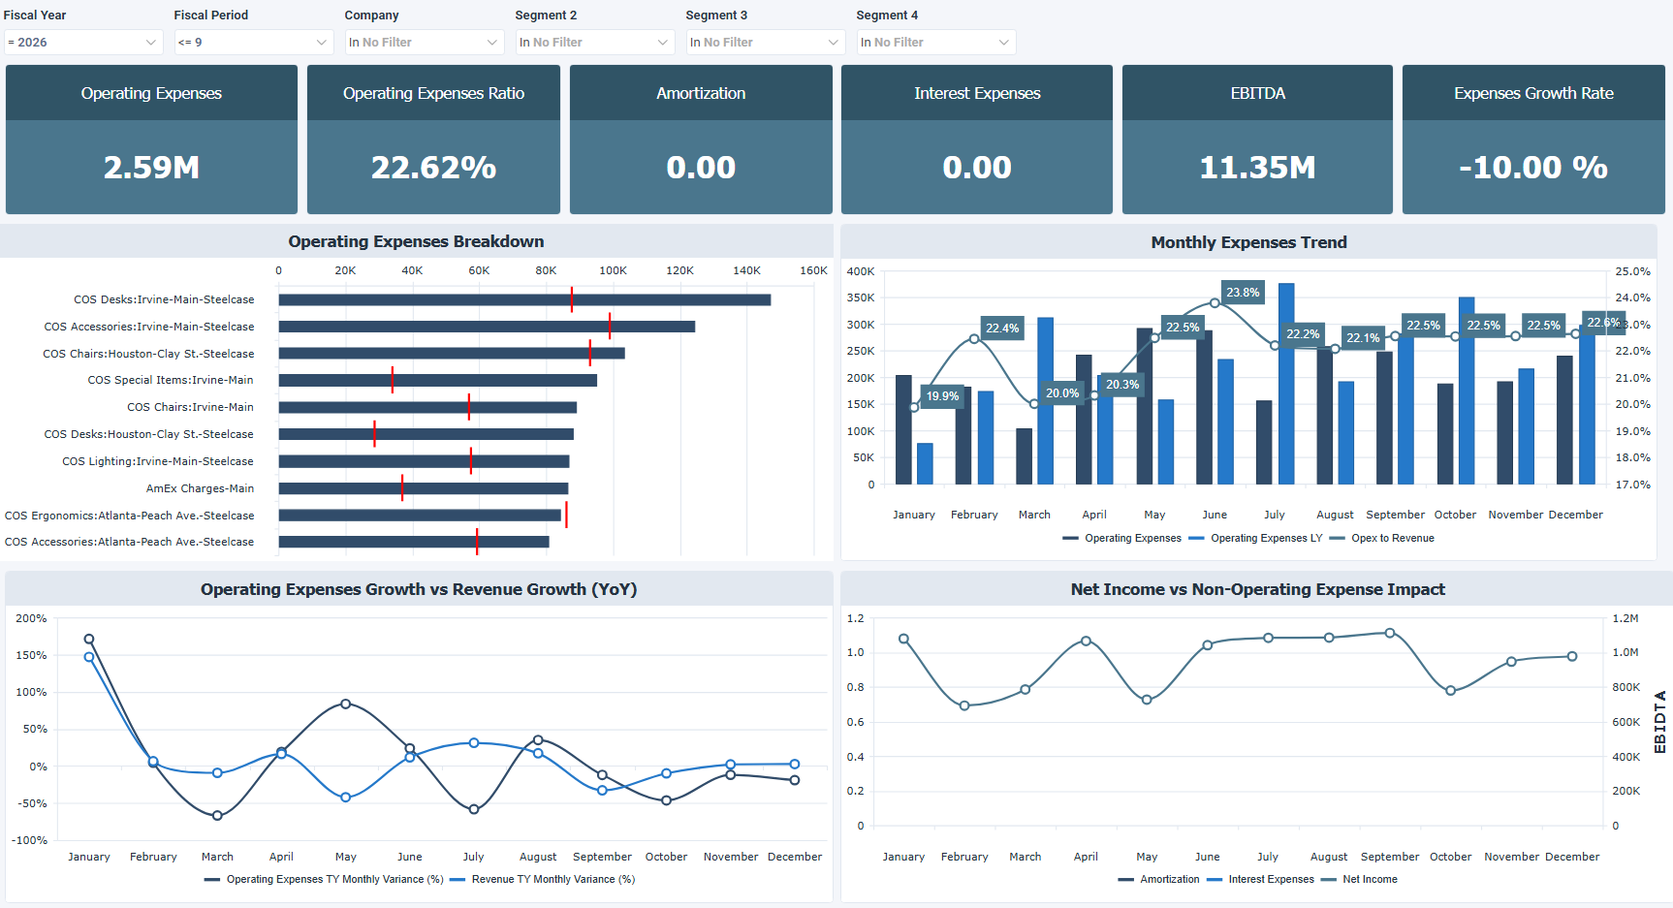Click Net Income vs Non-Operating Expense Impact title
This screenshot has height=908, width=1673.
1257,589
